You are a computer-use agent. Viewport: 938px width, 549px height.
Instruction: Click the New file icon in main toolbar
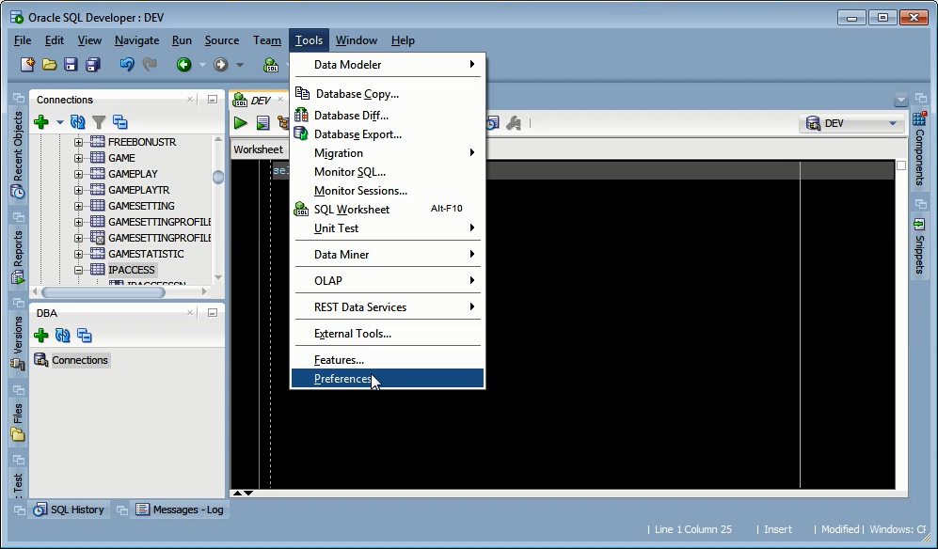click(x=27, y=65)
